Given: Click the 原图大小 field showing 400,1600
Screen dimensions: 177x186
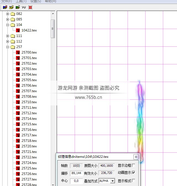Looking at the screenshot, I should point(107,166).
